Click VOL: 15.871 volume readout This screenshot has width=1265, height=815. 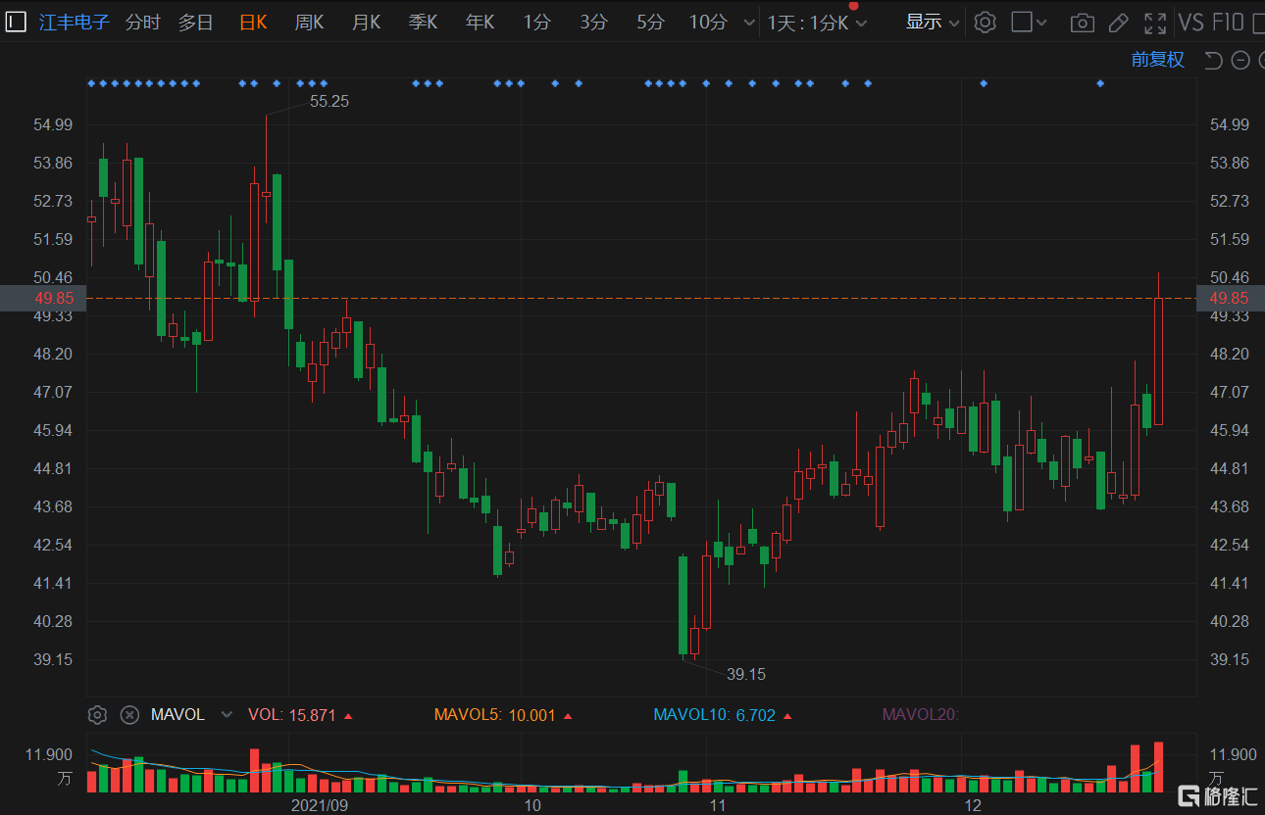(x=300, y=715)
